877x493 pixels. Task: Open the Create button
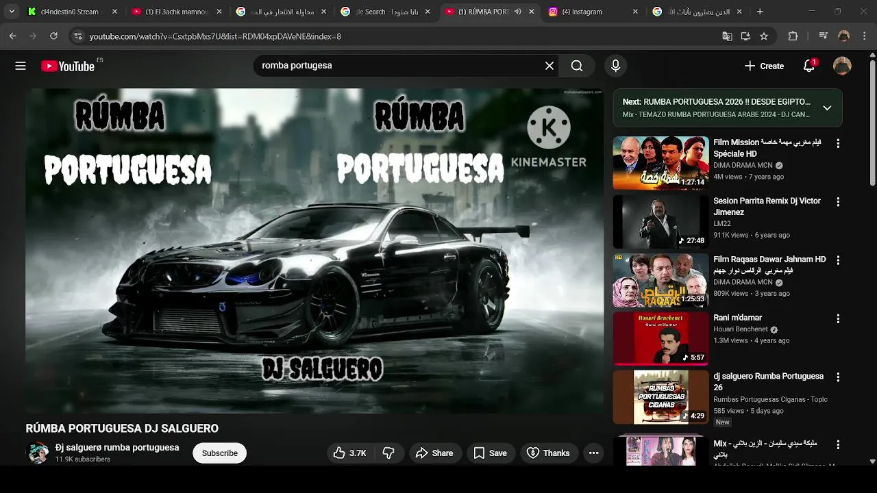click(764, 66)
